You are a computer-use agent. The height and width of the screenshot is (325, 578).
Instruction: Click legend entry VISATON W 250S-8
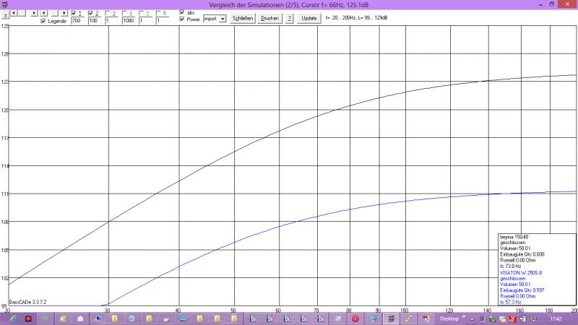521,273
